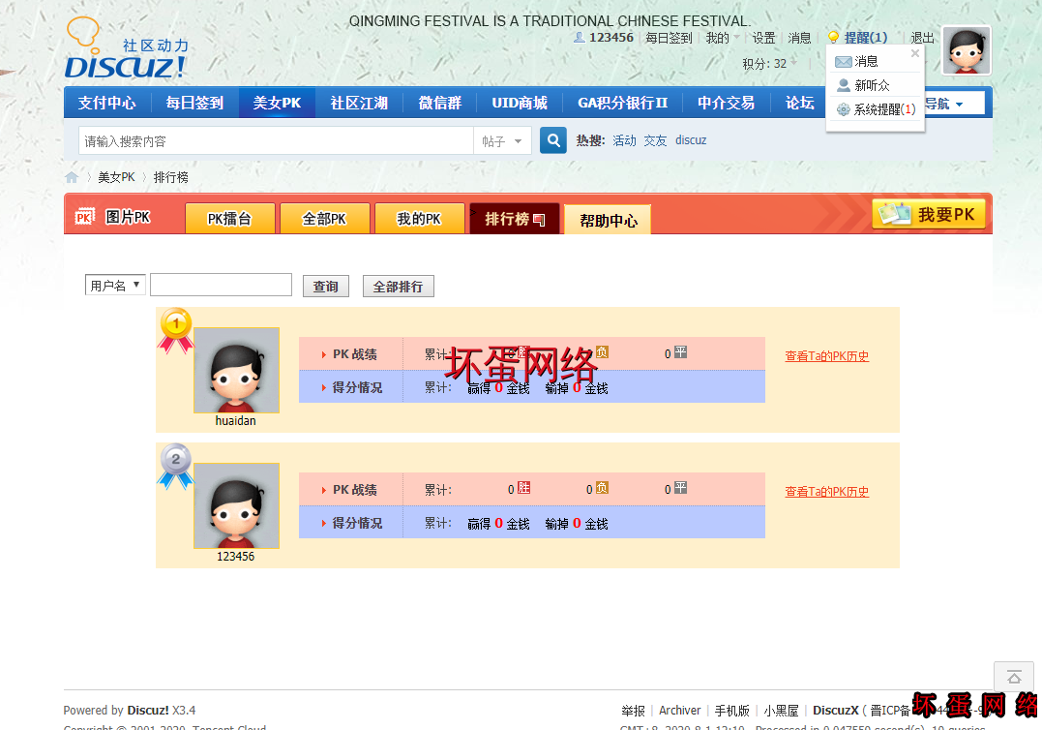Select the 排行榜 tab
The height and width of the screenshot is (730, 1042).
[x=515, y=219]
